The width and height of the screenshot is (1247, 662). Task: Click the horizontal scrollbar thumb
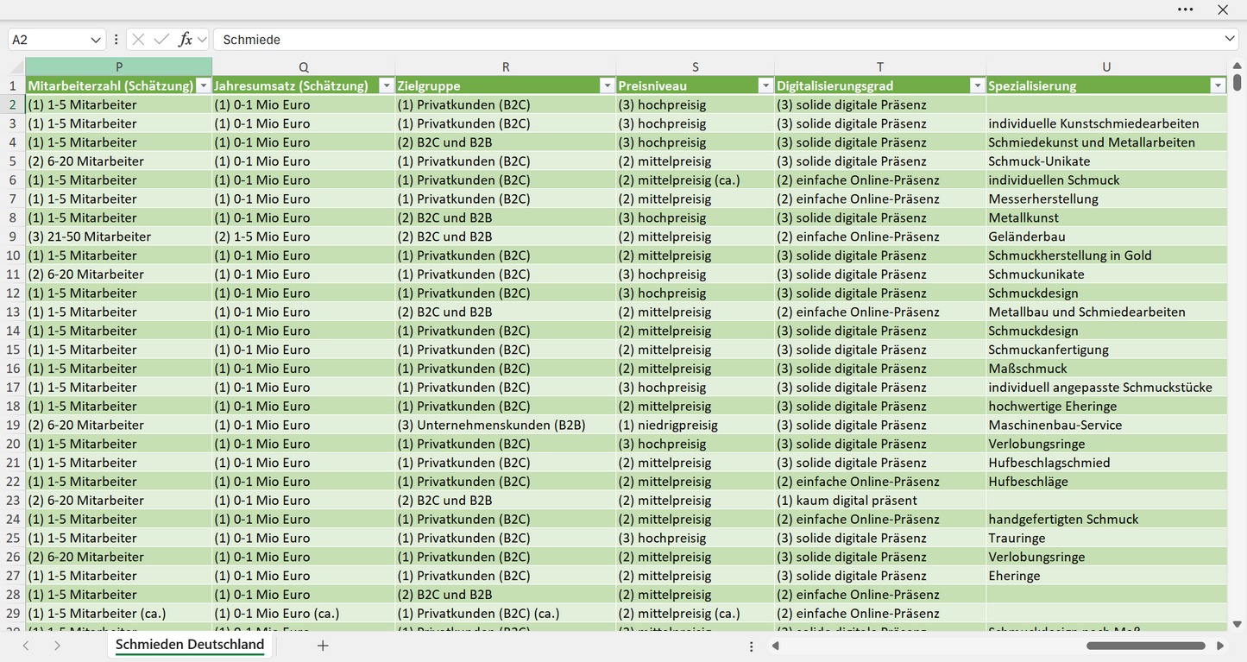point(1146,645)
